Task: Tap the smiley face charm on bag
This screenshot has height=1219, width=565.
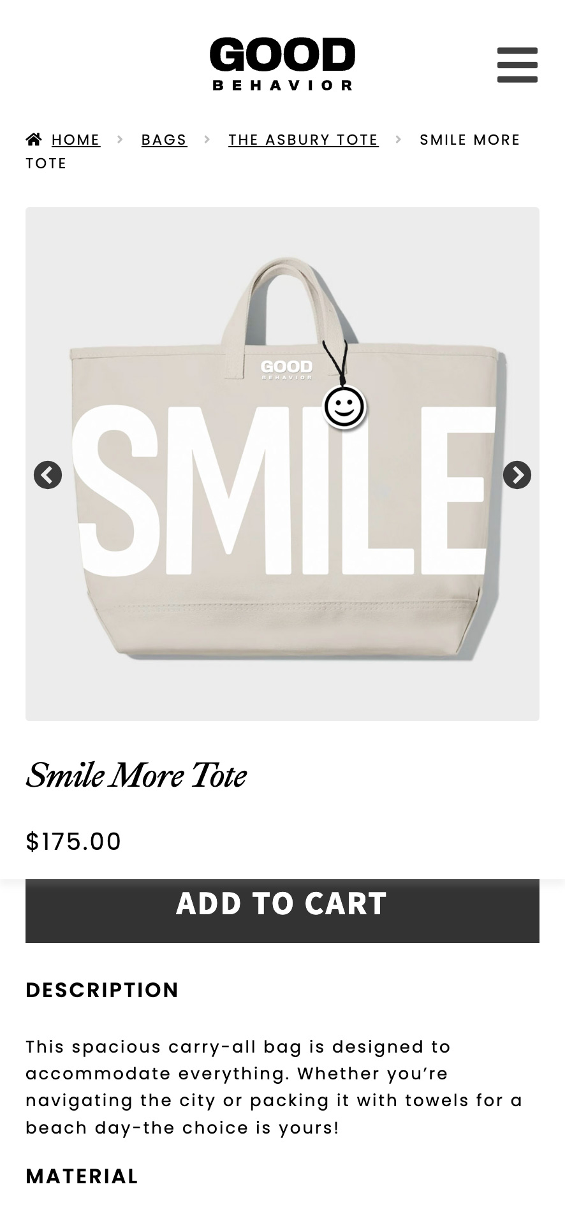Action: pos(344,407)
